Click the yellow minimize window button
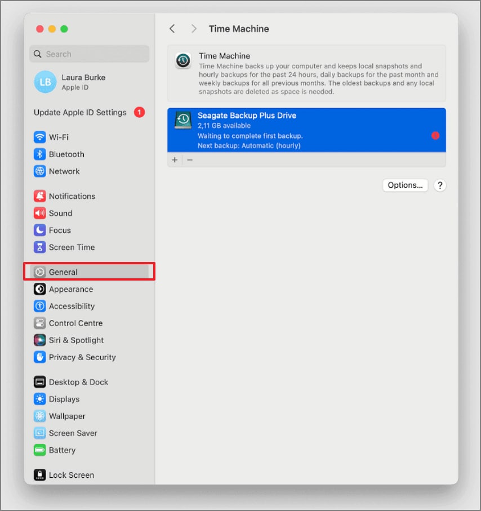 (52, 29)
